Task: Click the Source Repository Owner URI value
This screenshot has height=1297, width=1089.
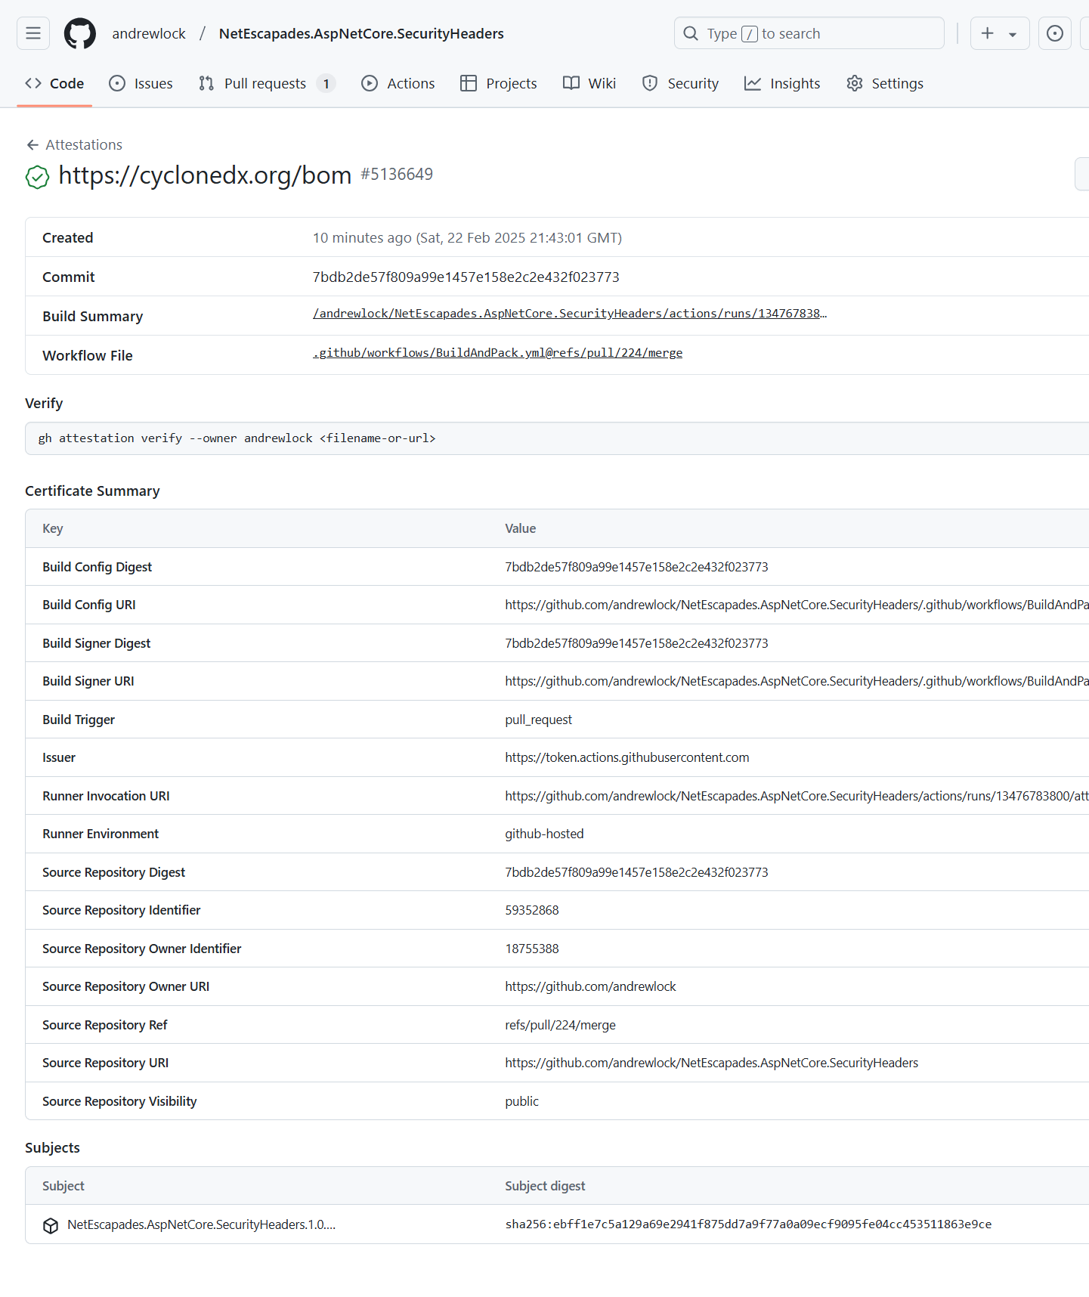Action: pyautogui.click(x=590, y=986)
